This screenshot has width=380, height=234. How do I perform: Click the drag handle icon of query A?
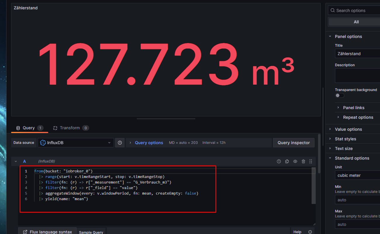click(x=311, y=161)
